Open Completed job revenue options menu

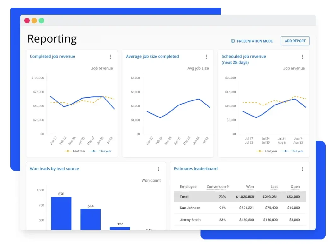pos(110,57)
